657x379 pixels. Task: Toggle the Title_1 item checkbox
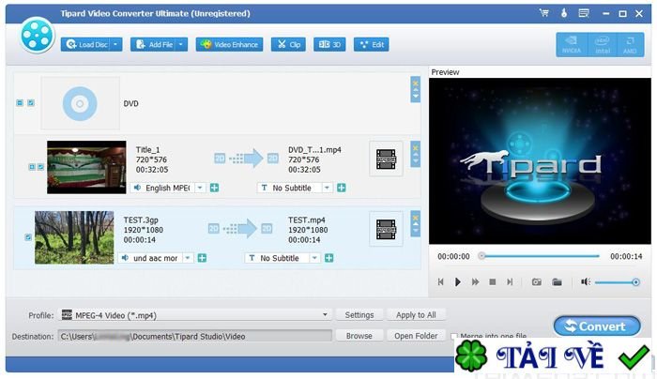(x=40, y=167)
